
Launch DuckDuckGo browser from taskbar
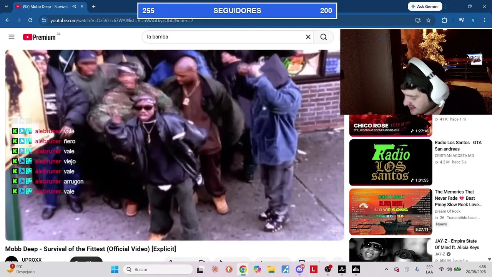(x=229, y=269)
